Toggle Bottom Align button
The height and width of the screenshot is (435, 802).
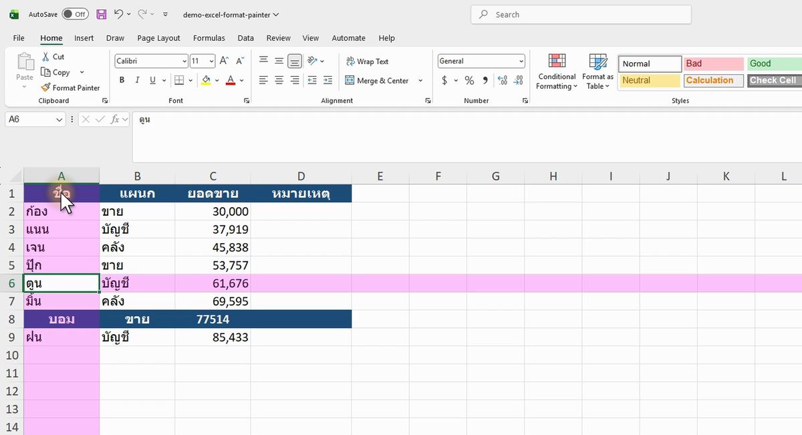(295, 61)
